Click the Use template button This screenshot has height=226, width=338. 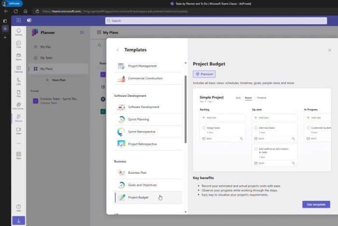[x=316, y=204]
